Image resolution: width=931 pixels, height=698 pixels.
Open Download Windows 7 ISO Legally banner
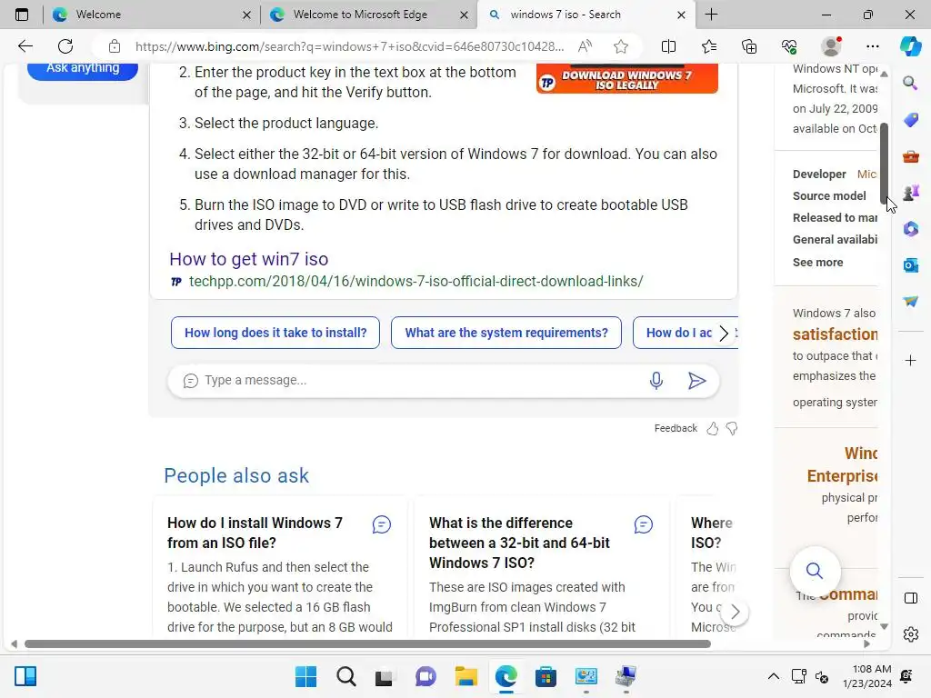pyautogui.click(x=627, y=80)
